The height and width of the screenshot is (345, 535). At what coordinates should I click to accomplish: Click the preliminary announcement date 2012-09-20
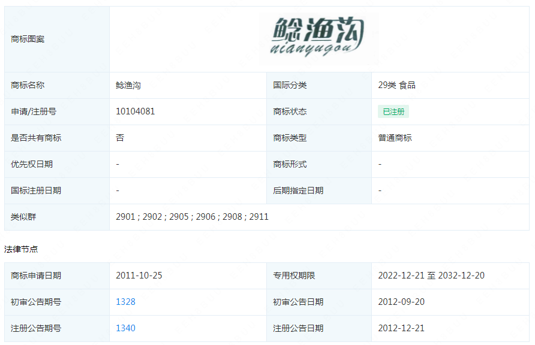401,302
